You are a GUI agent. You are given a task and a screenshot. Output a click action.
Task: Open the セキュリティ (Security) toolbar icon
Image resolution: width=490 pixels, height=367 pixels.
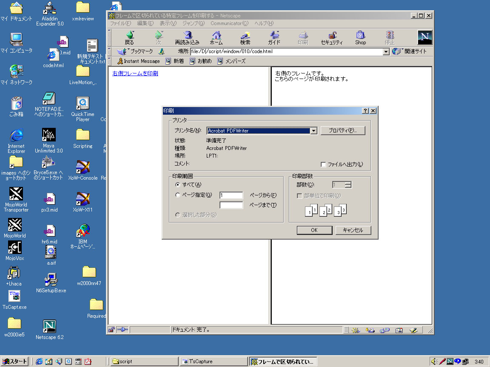332,38
